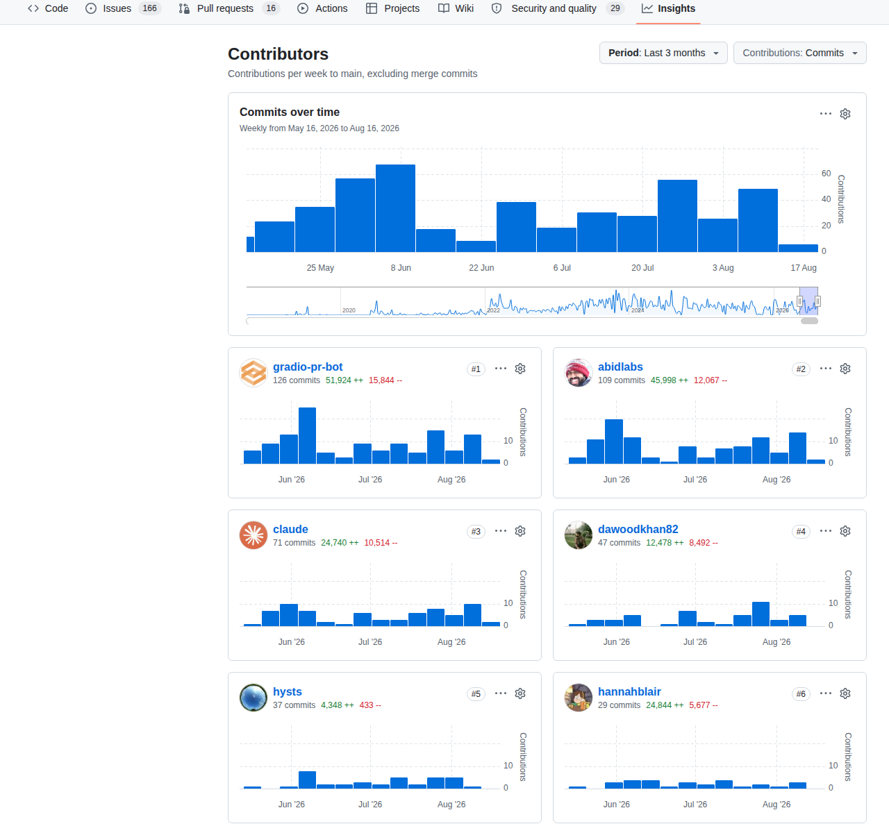Open hannahblair profile link
The image size is (889, 833).
(629, 691)
